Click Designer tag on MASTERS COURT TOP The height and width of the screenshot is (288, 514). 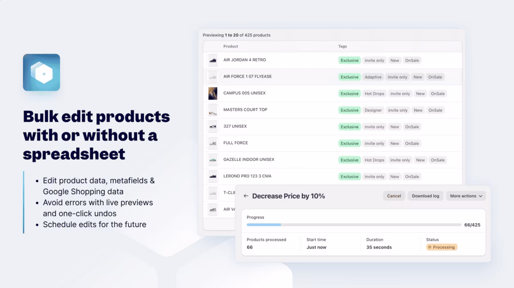pyautogui.click(x=373, y=110)
